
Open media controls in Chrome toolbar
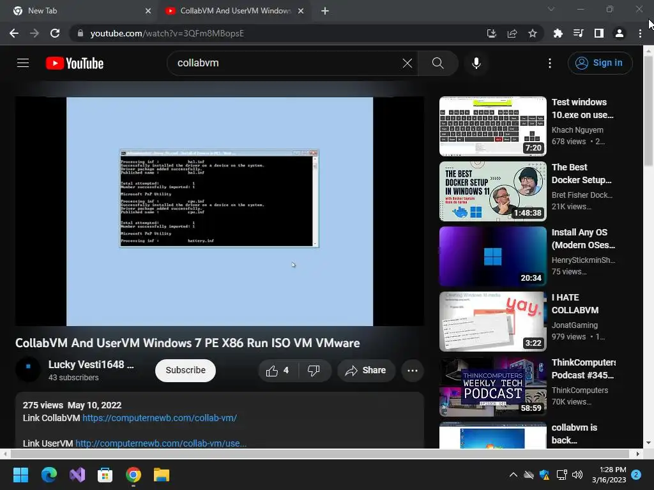tap(578, 33)
